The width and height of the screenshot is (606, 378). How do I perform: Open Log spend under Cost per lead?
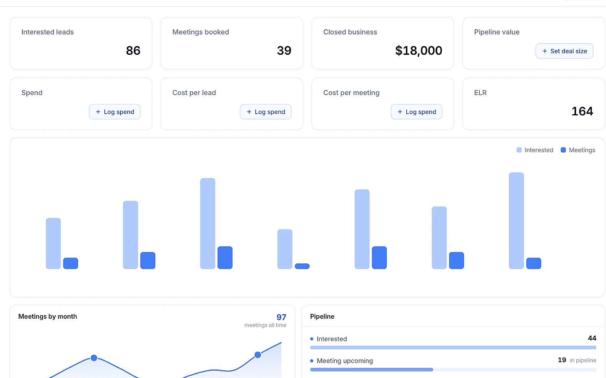point(266,112)
